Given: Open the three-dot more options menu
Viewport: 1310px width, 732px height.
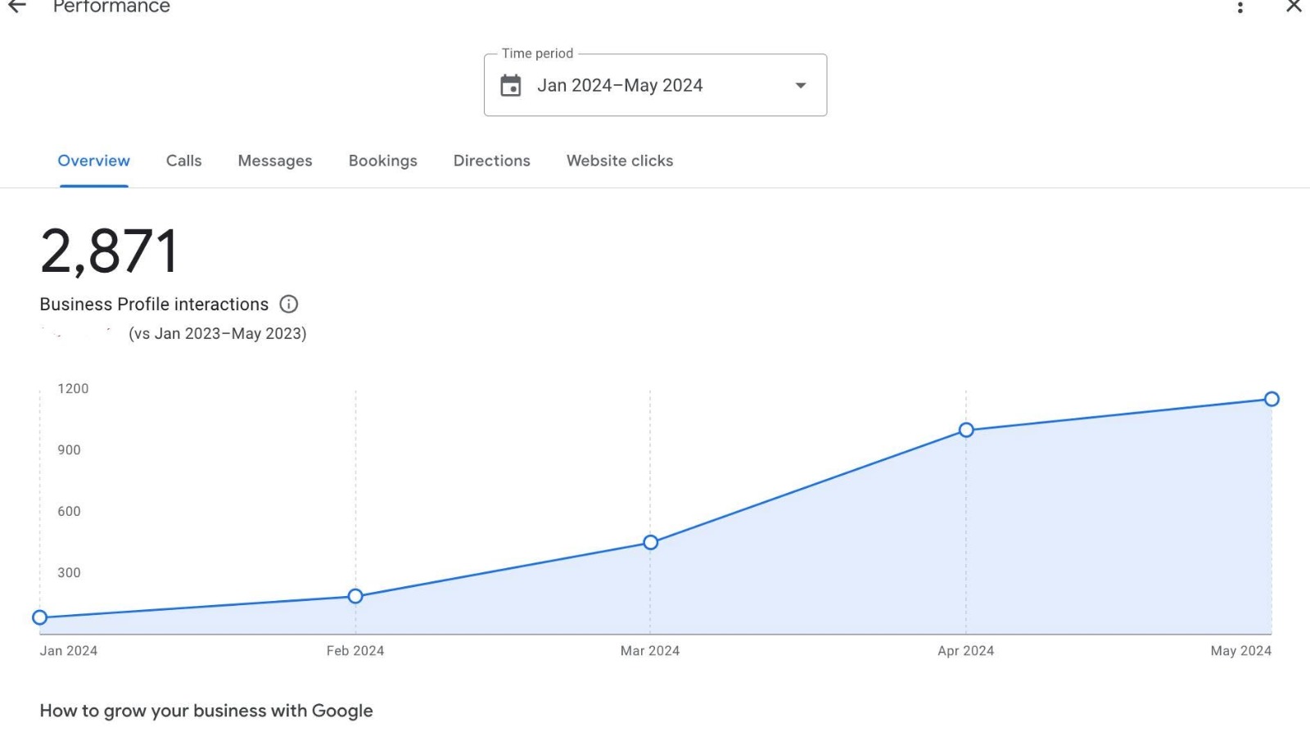Looking at the screenshot, I should pyautogui.click(x=1240, y=7).
